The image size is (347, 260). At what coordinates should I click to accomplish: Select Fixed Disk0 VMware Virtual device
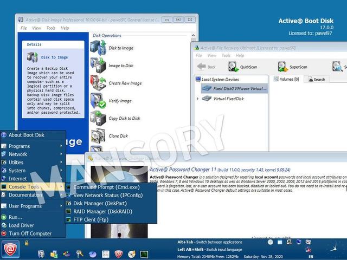[x=234, y=88]
